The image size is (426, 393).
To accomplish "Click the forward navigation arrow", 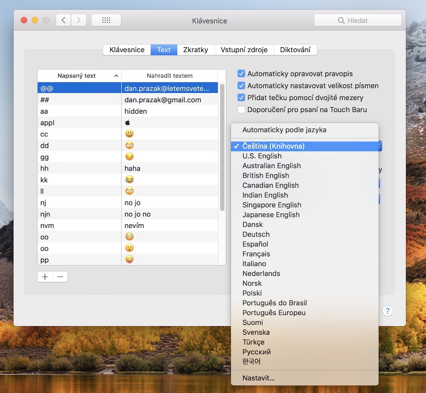I will (x=79, y=20).
